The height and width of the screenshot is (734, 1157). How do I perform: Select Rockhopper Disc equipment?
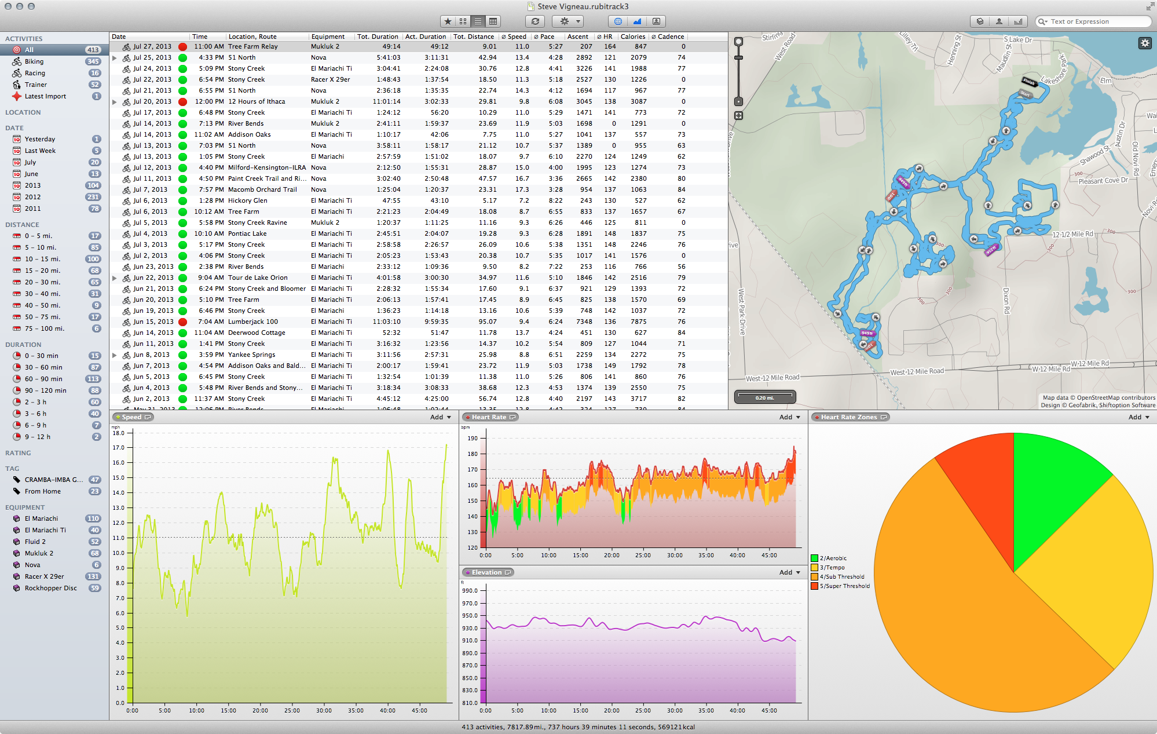point(54,588)
